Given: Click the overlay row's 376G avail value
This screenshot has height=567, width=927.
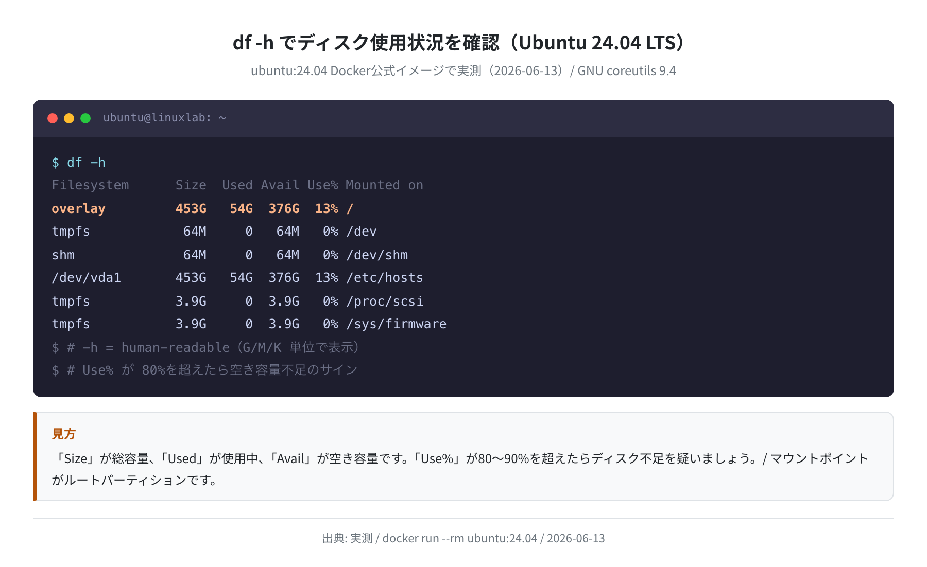Looking at the screenshot, I should click(284, 209).
